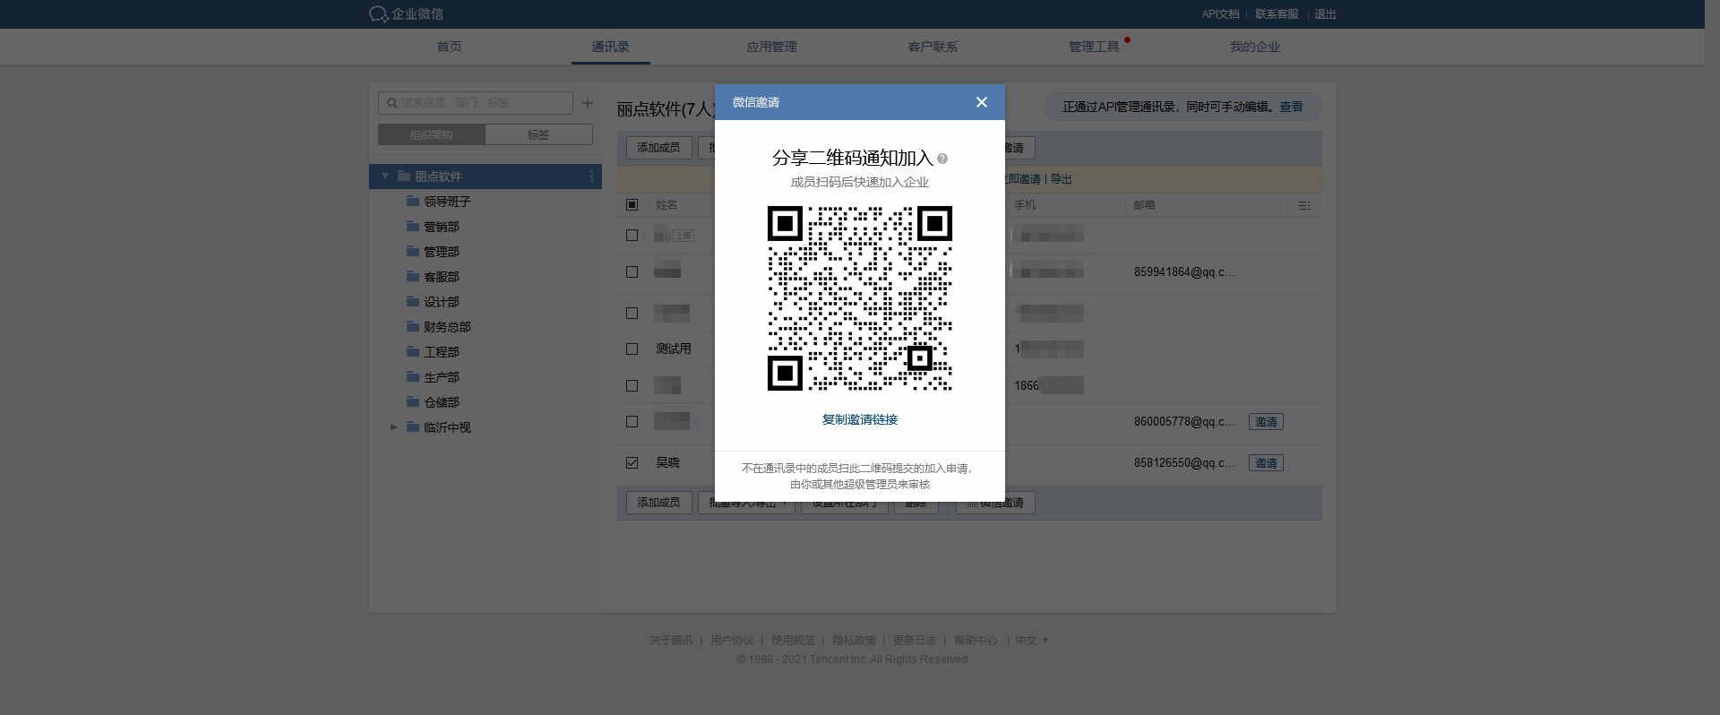
Task: Copy the invitation link
Action: [860, 419]
